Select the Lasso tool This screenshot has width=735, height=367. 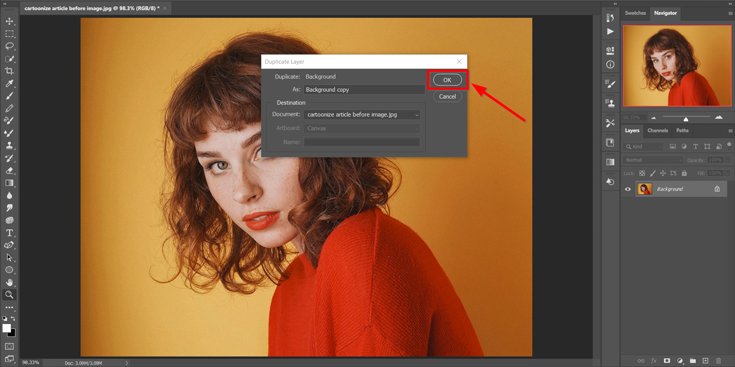pyautogui.click(x=10, y=46)
